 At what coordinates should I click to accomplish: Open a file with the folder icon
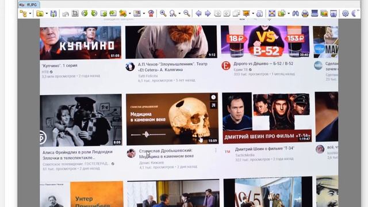40,14
